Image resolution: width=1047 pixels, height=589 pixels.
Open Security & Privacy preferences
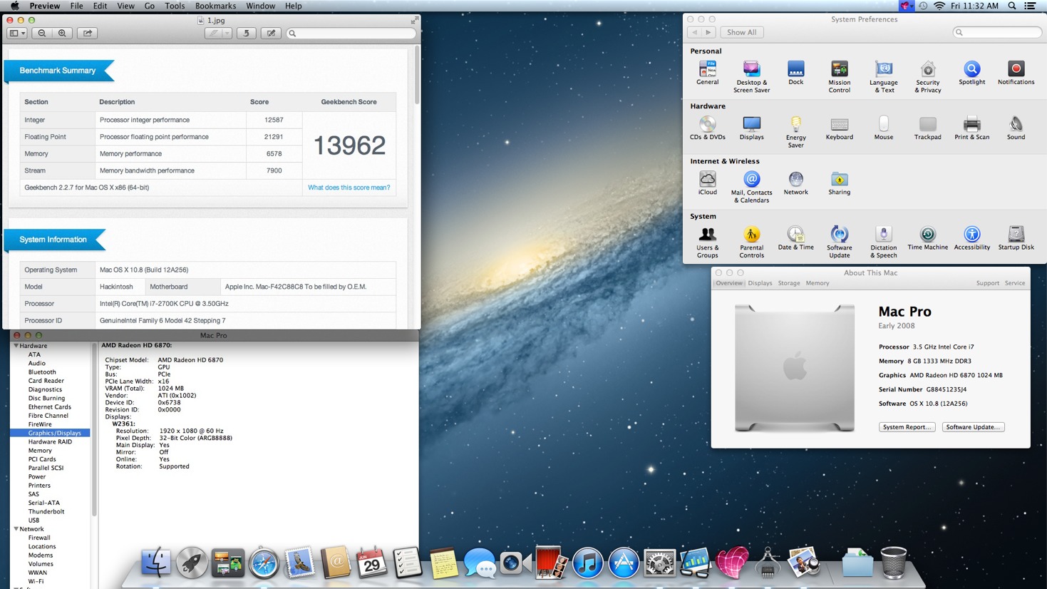tap(927, 77)
